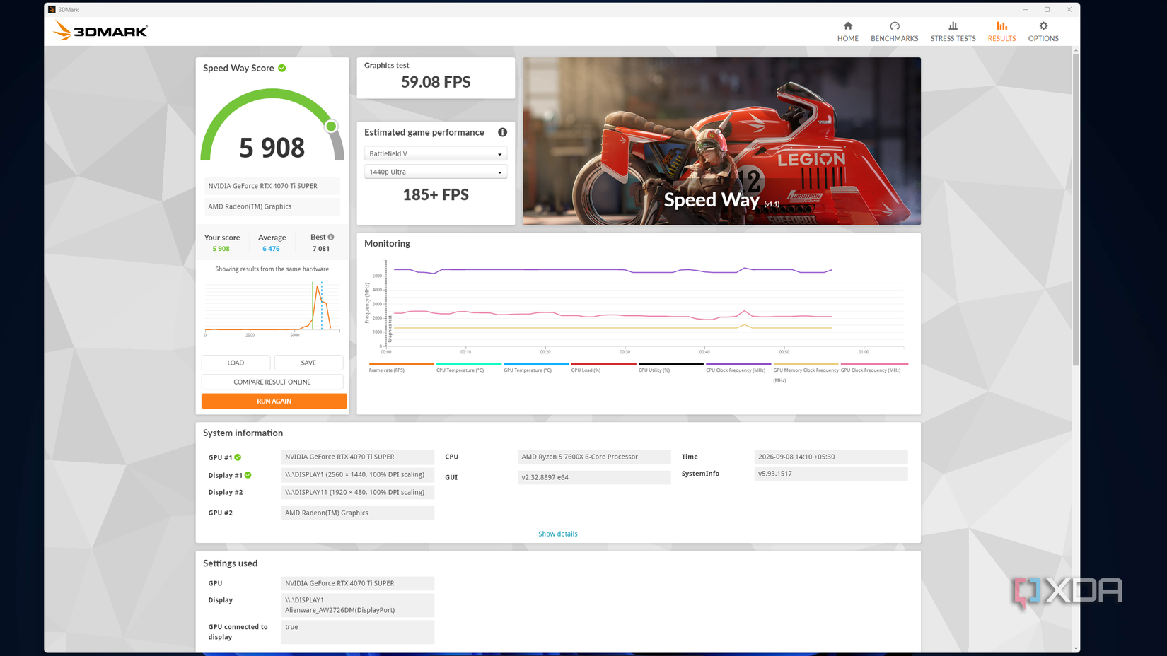Click the Average score value 6 476

point(271,249)
